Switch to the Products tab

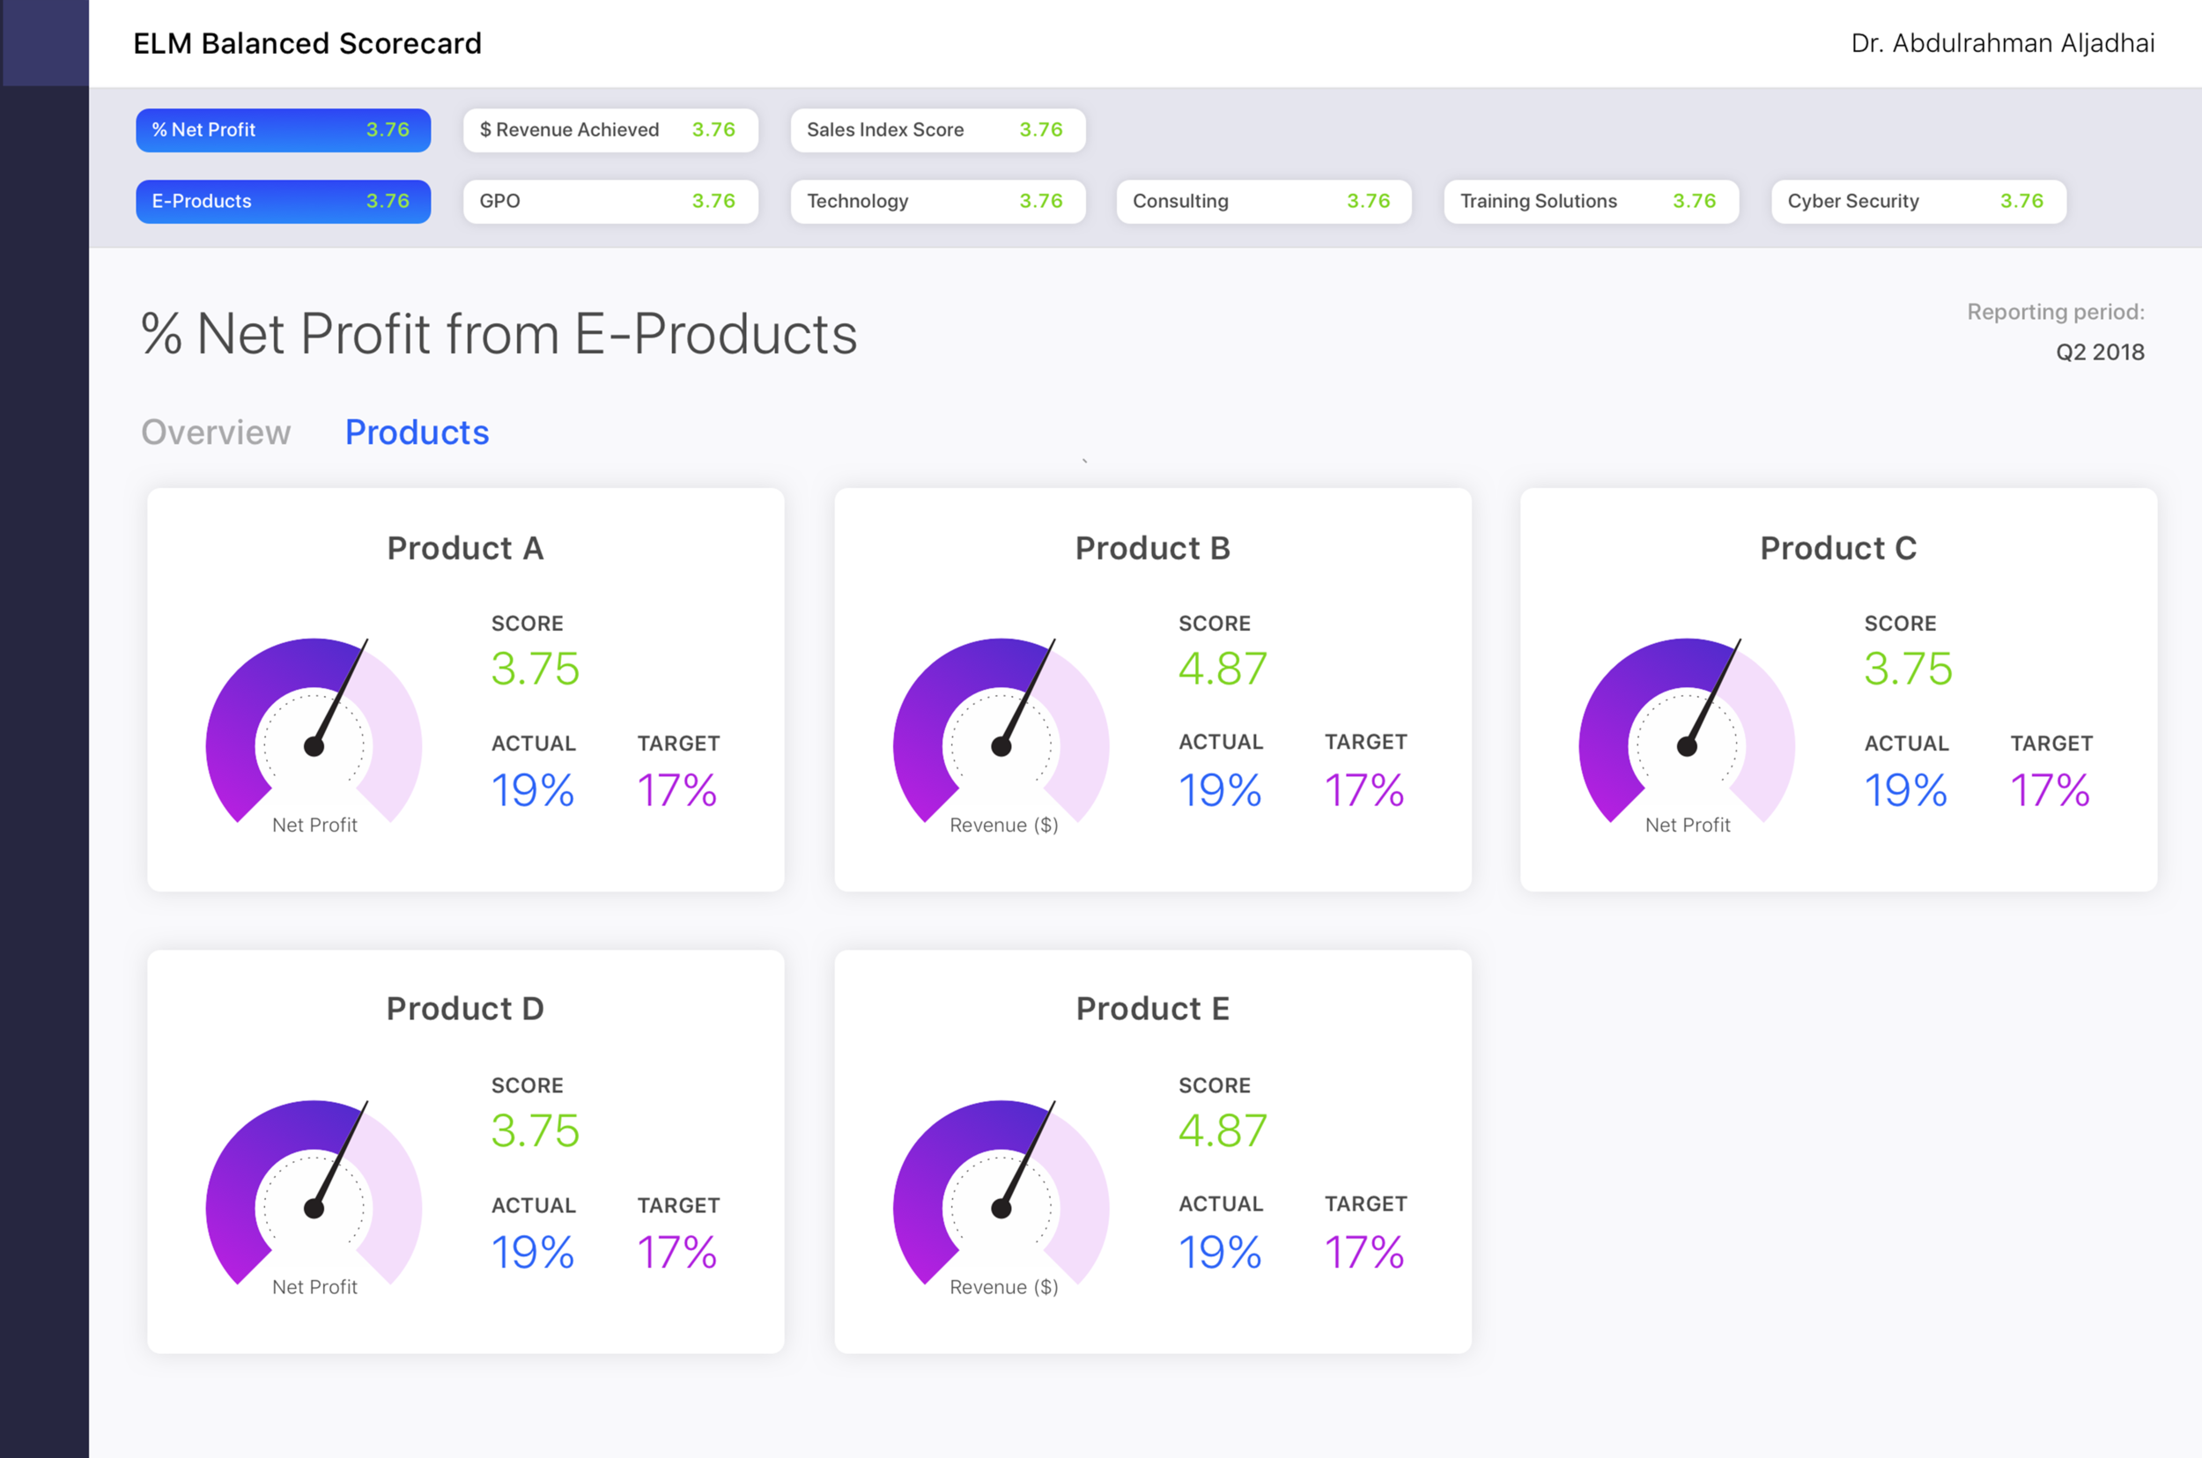point(417,432)
